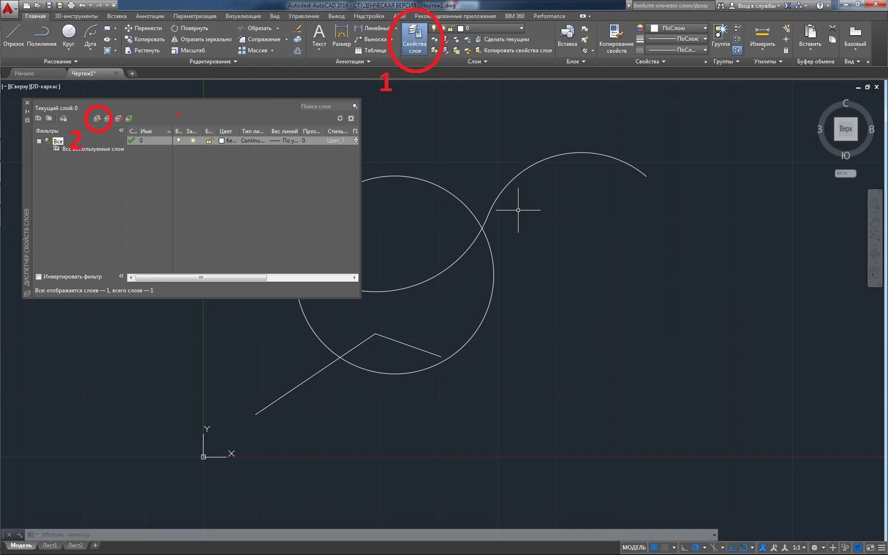Expand the Редактирование panel
The image size is (888, 555).
tap(213, 62)
